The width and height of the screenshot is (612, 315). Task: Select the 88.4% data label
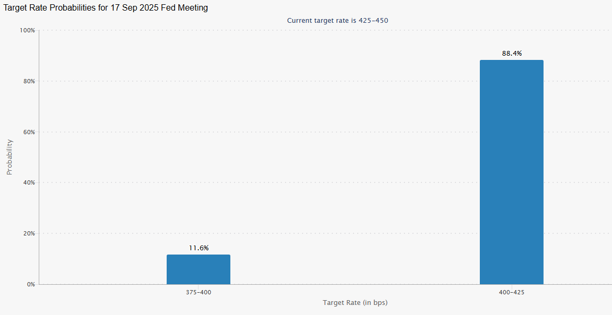pyautogui.click(x=512, y=54)
